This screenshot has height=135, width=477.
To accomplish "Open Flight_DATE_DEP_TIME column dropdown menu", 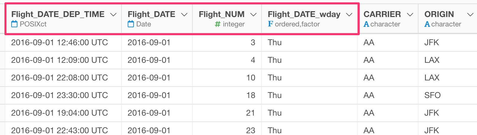I will click(113, 15).
